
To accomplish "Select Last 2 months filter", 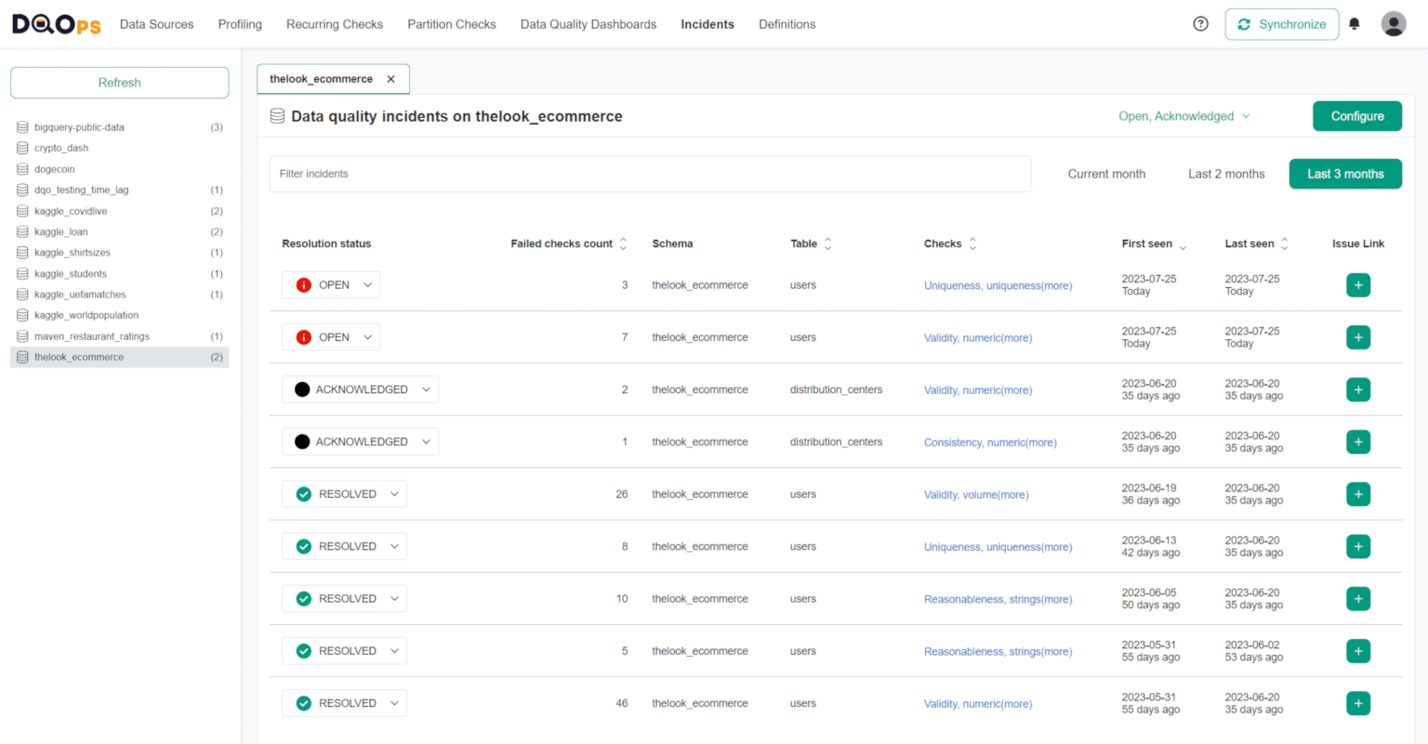I will (x=1226, y=174).
